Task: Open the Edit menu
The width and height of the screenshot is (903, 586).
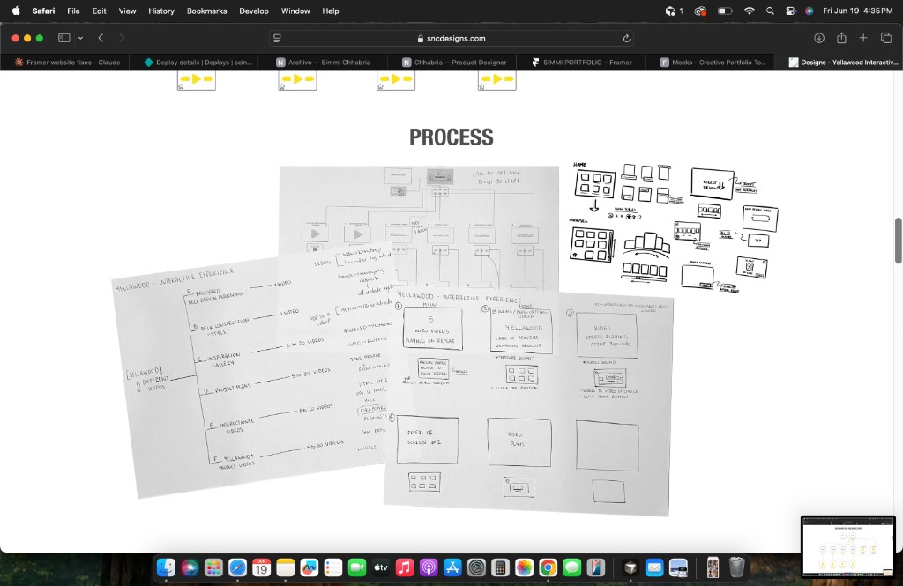Action: pos(99,11)
